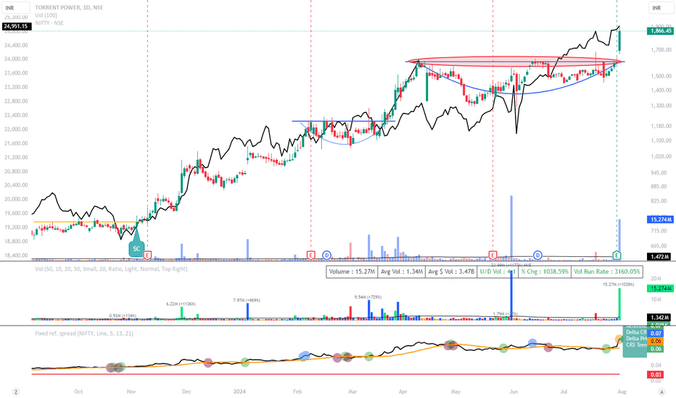Screen dimensions: 676x398
Task: Click the 15.27M (+1038%) volume annotation
Action: 618,284
